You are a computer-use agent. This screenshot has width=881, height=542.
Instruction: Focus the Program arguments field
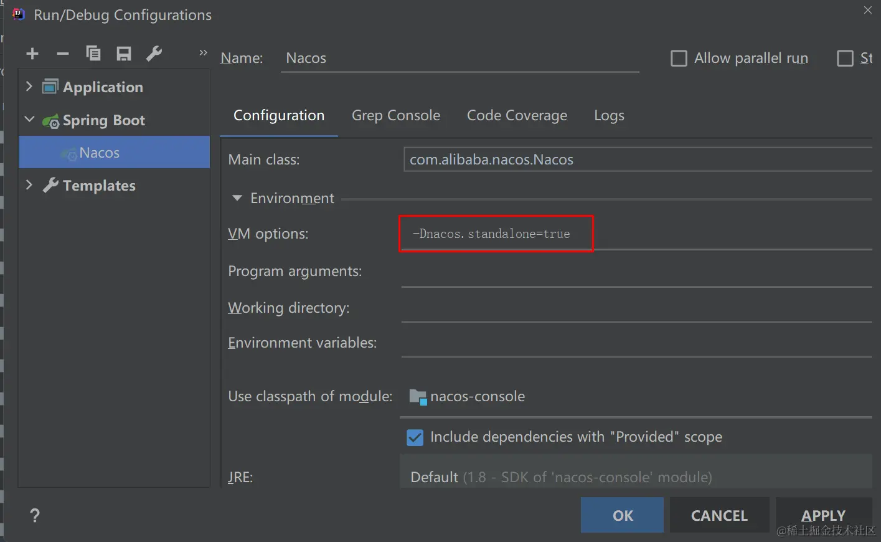[x=636, y=272]
